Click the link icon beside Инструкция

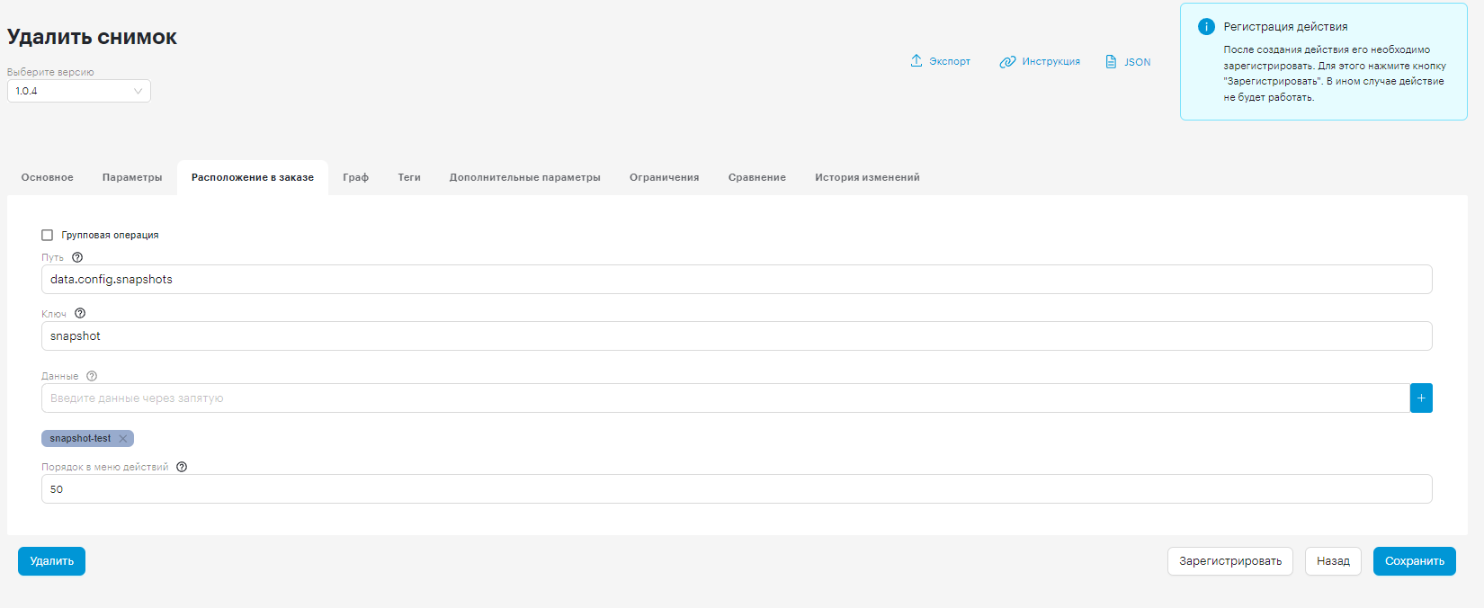[1007, 62]
